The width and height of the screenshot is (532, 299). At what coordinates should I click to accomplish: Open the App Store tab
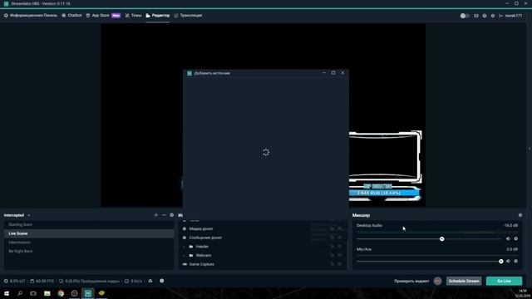(x=103, y=16)
